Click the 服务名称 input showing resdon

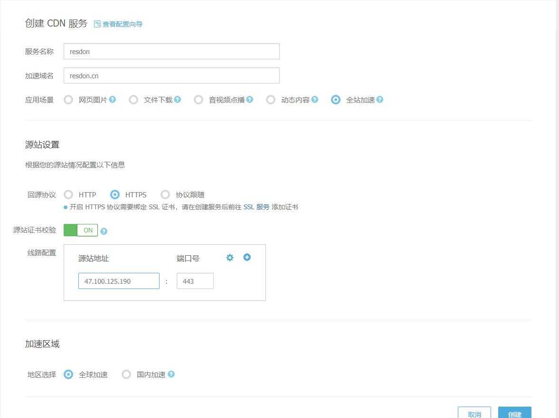point(171,51)
